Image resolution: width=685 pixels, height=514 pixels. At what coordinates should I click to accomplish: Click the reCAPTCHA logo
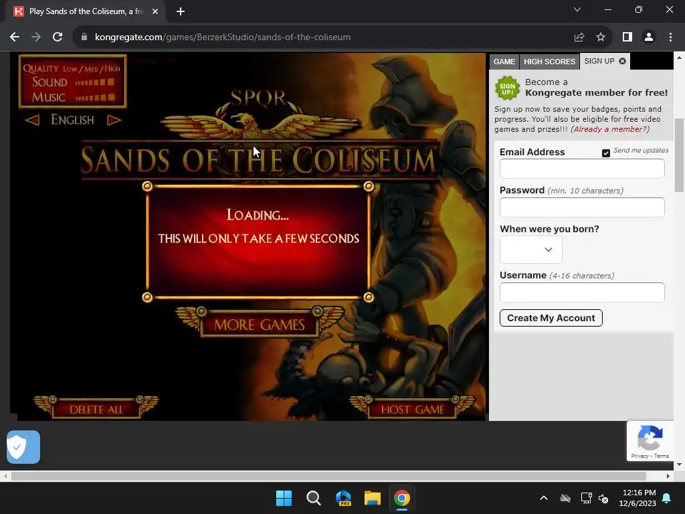tap(650, 438)
